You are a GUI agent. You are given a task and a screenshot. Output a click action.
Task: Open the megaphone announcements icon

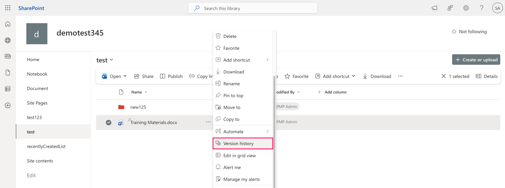point(434,8)
